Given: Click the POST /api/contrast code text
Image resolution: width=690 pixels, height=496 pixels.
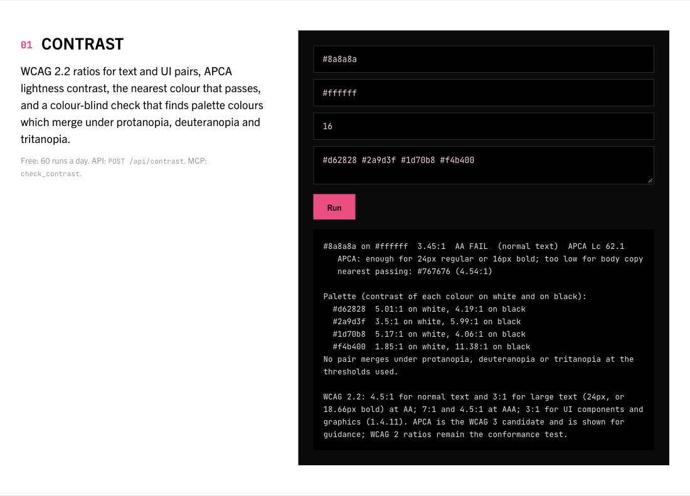Looking at the screenshot, I should [x=146, y=161].
